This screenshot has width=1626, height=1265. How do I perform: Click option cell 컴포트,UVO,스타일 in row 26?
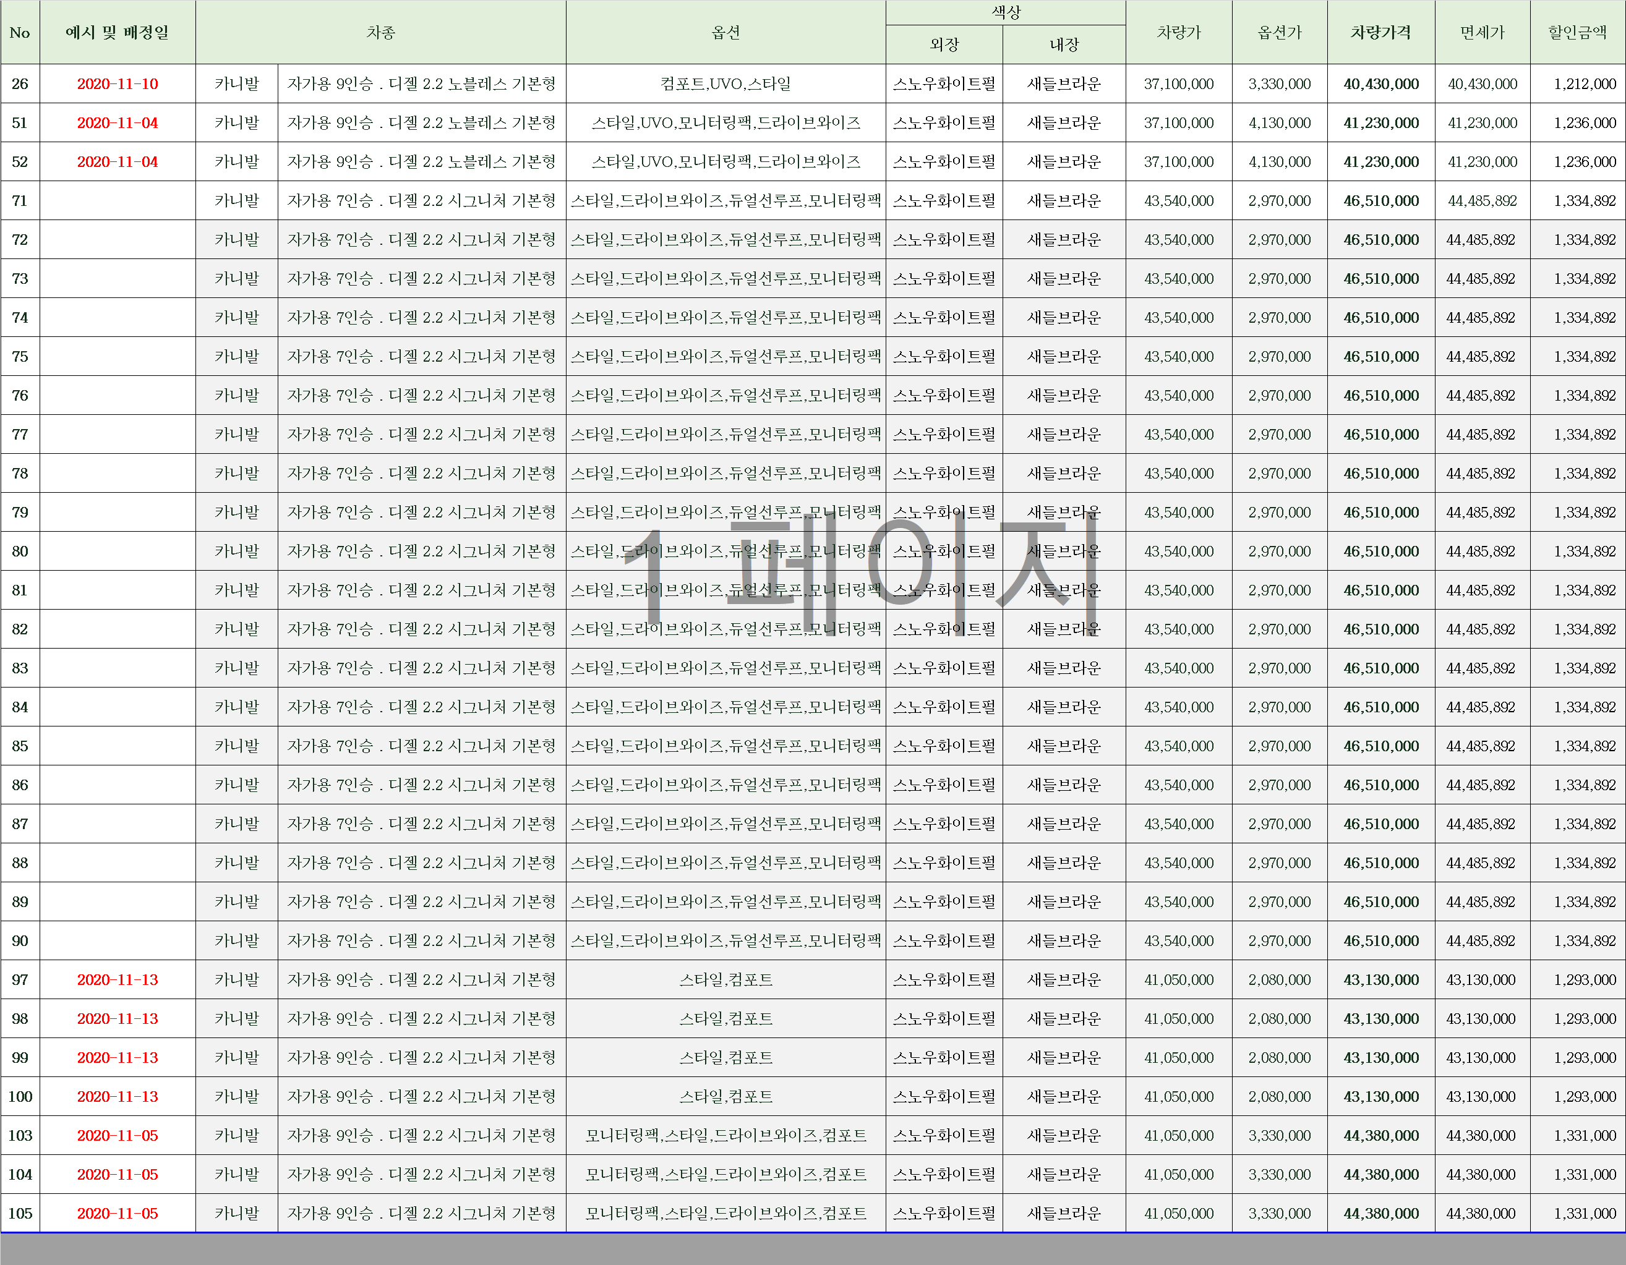725,84
